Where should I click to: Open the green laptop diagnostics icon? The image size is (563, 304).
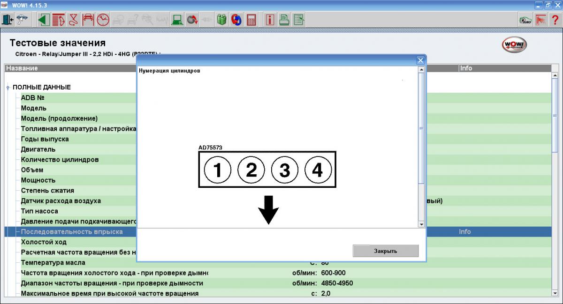click(x=176, y=20)
